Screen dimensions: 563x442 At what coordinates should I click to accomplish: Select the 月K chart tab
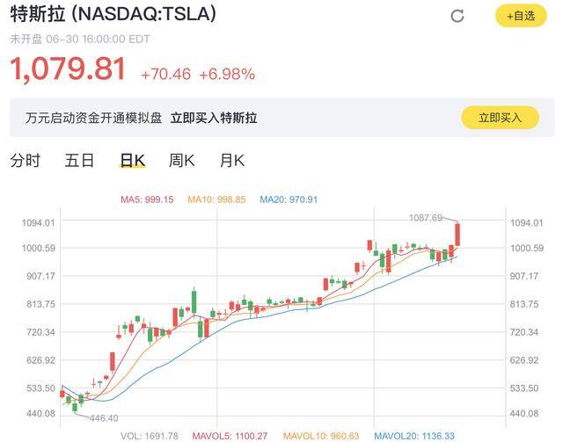click(x=232, y=160)
